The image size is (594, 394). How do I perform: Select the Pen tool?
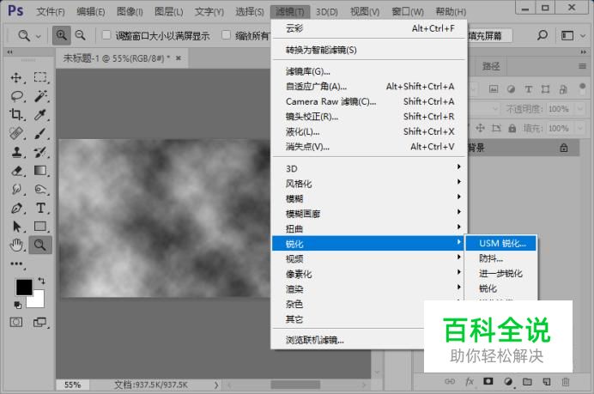coord(16,208)
